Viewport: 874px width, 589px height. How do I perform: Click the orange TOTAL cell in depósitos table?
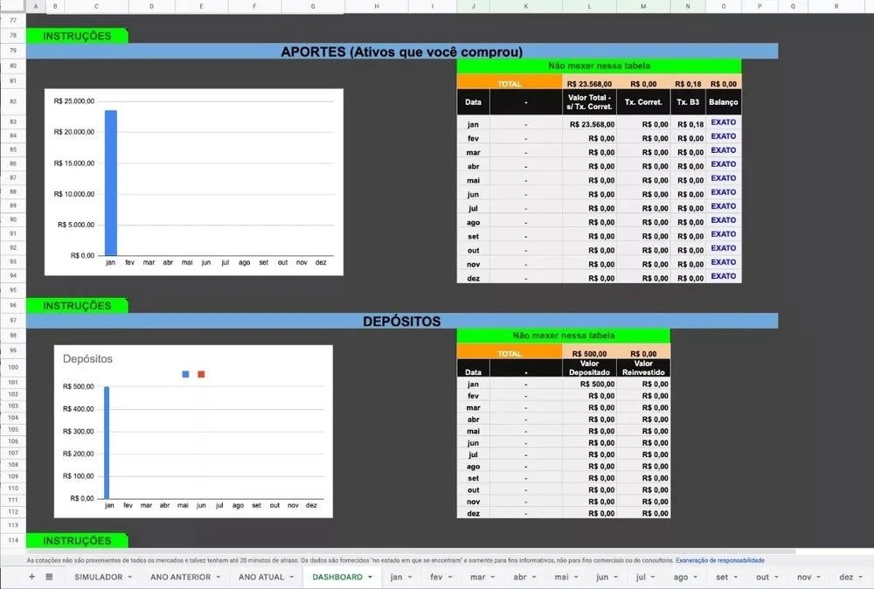(510, 353)
